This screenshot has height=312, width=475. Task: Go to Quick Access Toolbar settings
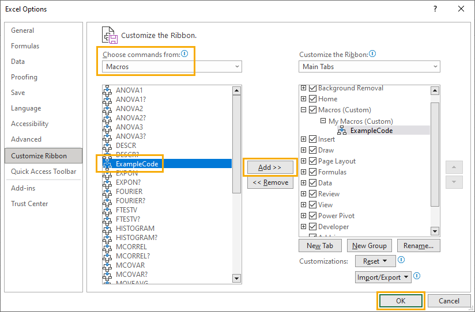(x=44, y=172)
